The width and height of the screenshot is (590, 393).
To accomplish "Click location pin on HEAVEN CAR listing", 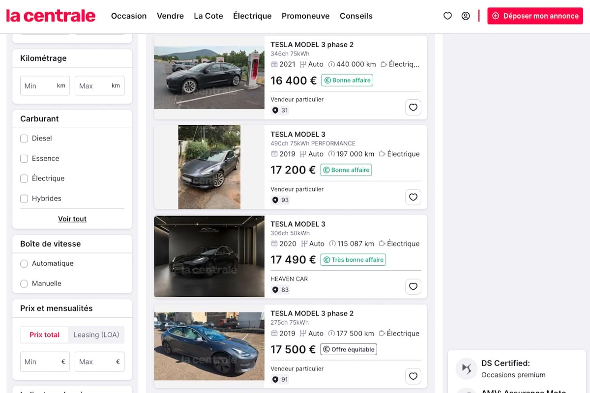I will tap(275, 290).
